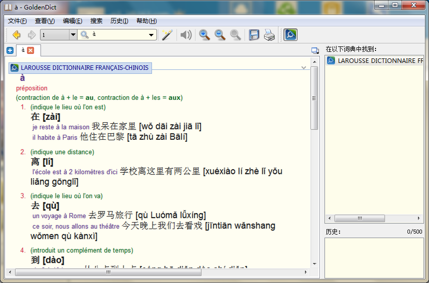Image resolution: width=429 pixels, height=283 pixels.
Task: Click the word préposition
Action: (31, 88)
